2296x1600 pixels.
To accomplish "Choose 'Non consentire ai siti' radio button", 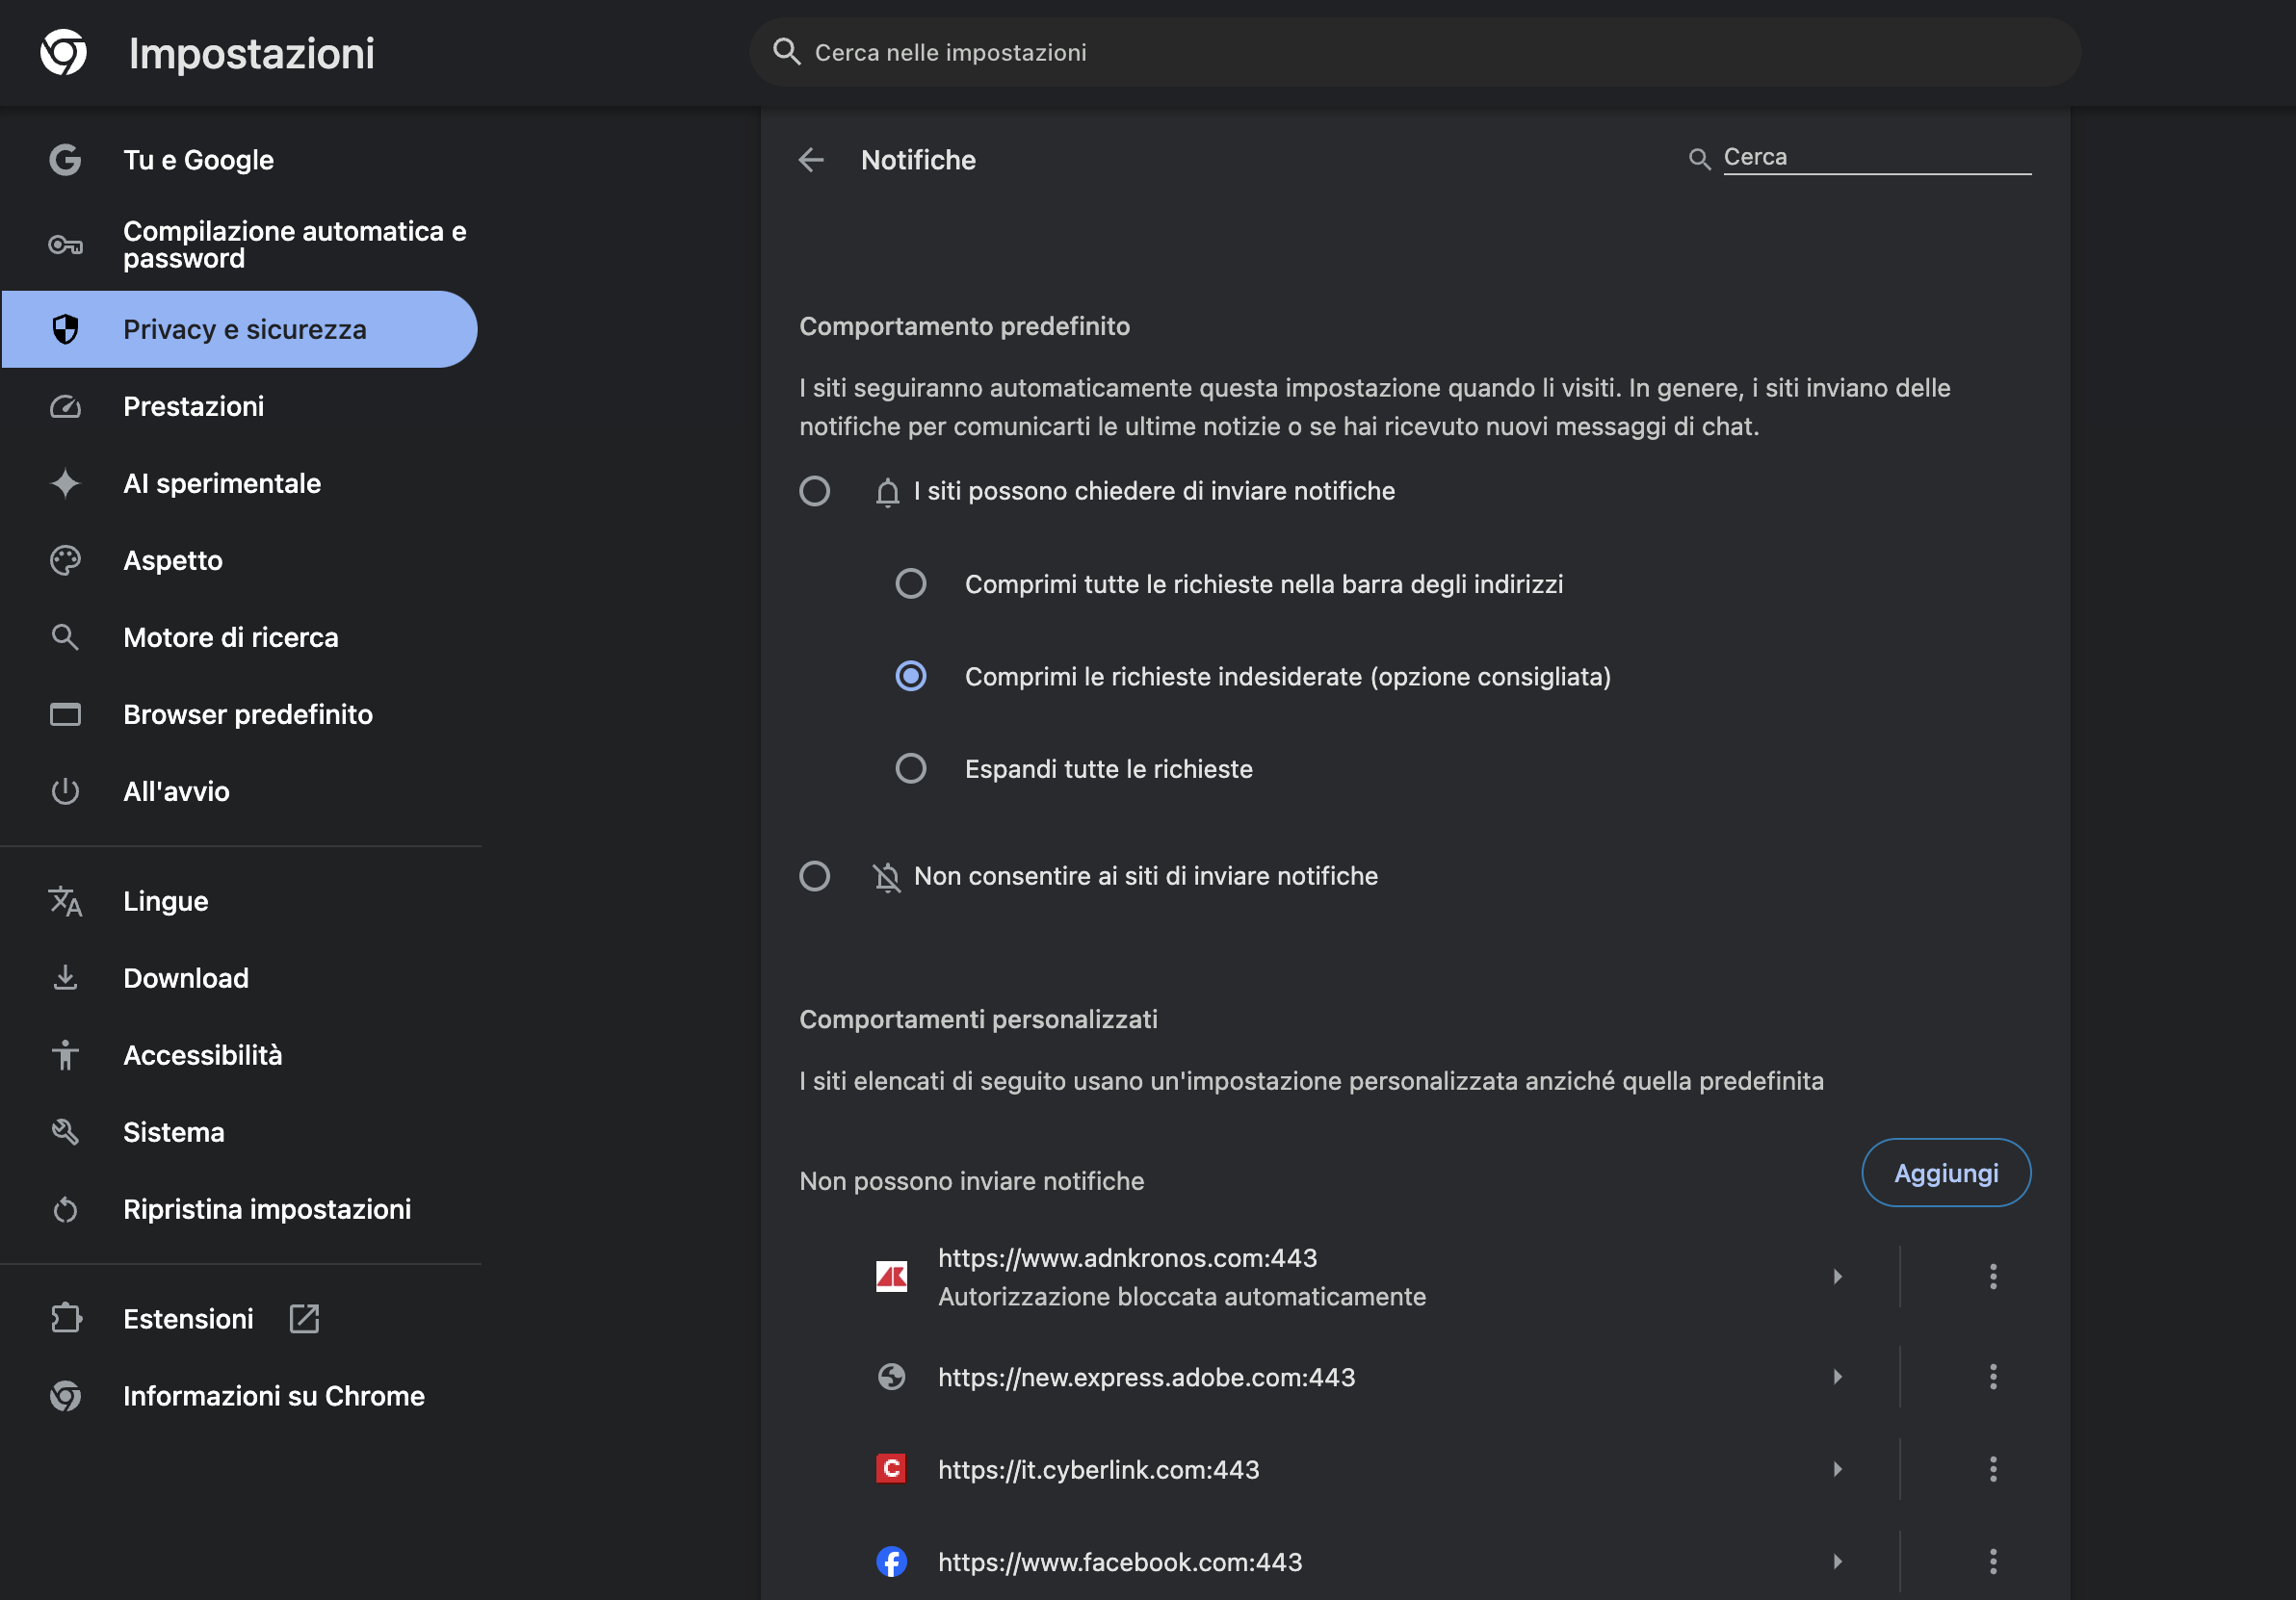I will click(x=814, y=875).
